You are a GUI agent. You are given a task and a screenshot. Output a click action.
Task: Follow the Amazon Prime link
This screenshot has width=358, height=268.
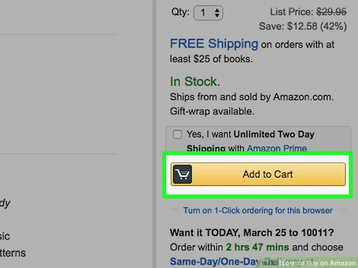pyautogui.click(x=277, y=148)
